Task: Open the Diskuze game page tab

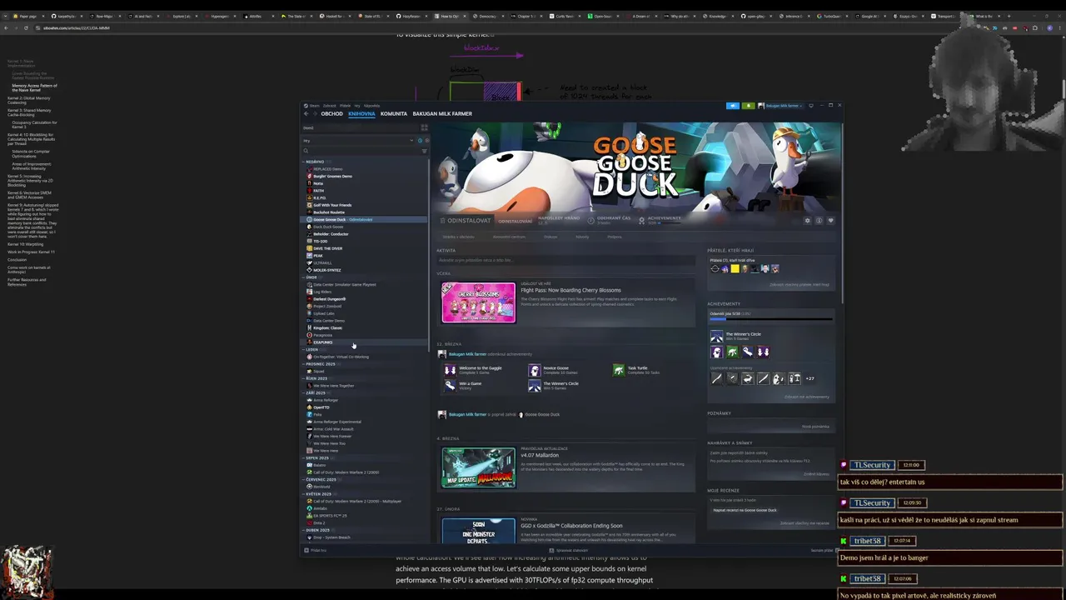Action: tap(550, 237)
